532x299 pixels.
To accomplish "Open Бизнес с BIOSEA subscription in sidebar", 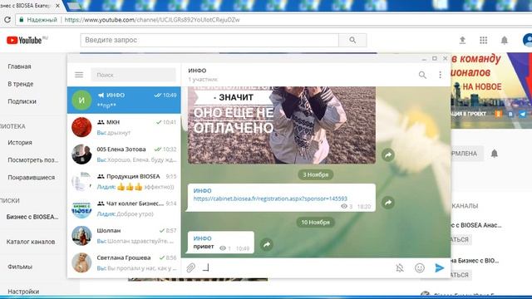I will click(32, 217).
